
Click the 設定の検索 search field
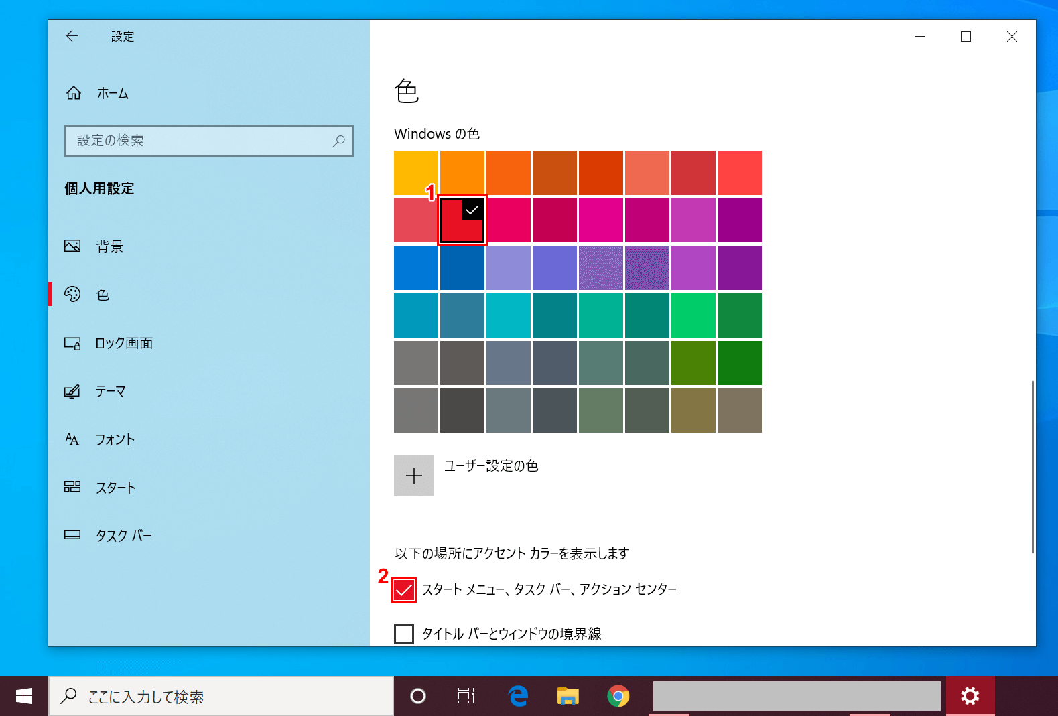pos(209,141)
